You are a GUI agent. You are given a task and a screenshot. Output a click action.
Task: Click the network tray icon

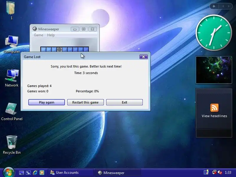(x=214, y=172)
